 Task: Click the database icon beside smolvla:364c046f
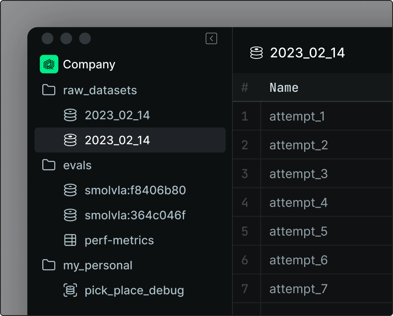click(70, 215)
